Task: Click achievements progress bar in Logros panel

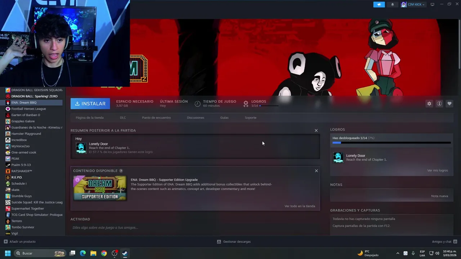Action: (391, 143)
